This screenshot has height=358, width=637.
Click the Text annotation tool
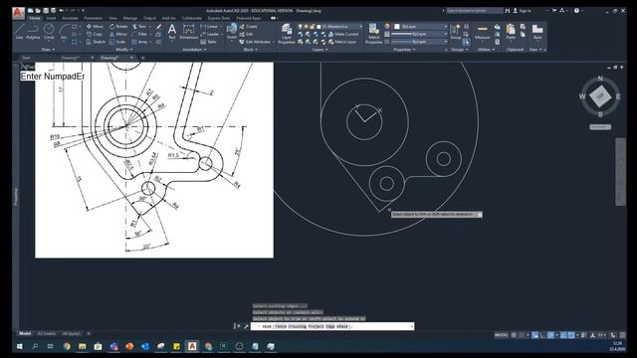click(172, 31)
